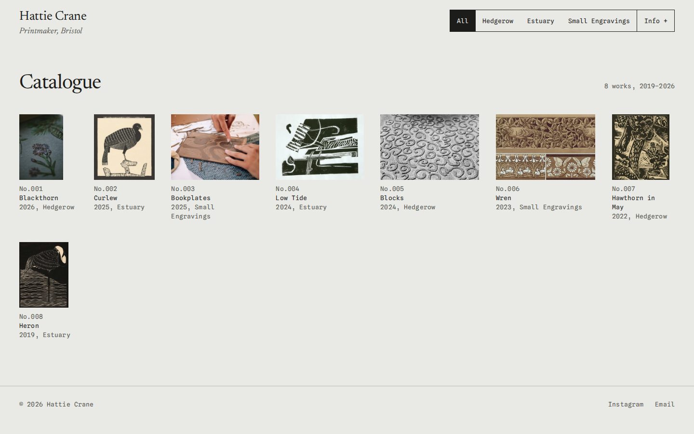This screenshot has width=694, height=434.
Task: Click the No.002 catalogue number
Action: tap(106, 189)
